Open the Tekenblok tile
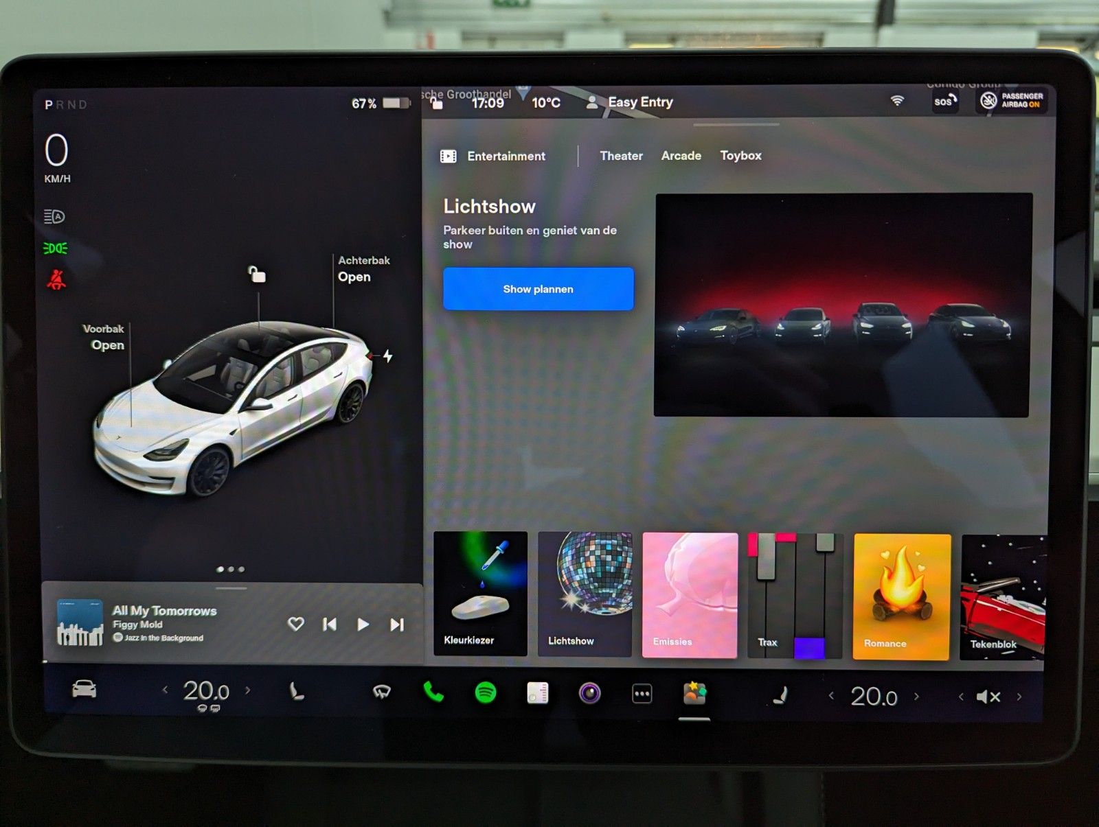 point(1003,598)
